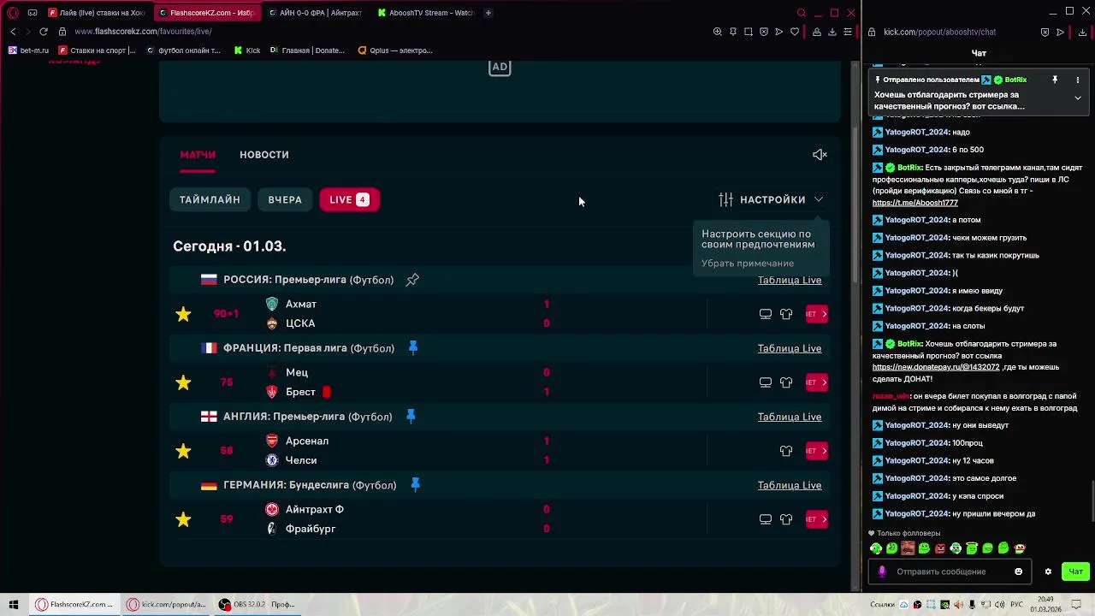Expand pinned message with chevron

pyautogui.click(x=1078, y=98)
